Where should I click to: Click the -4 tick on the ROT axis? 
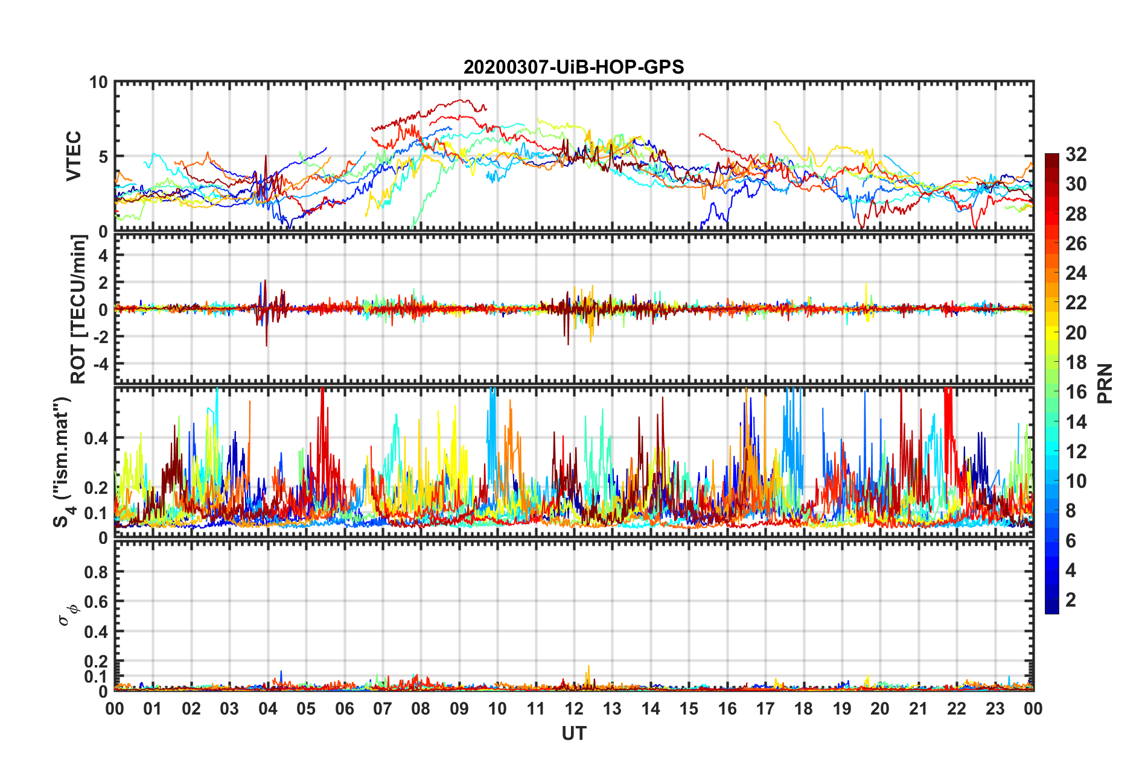(98, 364)
